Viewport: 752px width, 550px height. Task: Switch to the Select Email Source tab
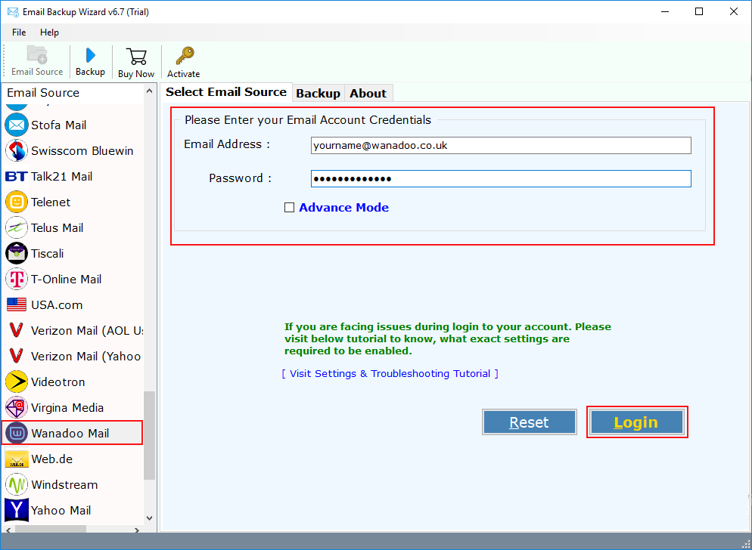pyautogui.click(x=226, y=92)
